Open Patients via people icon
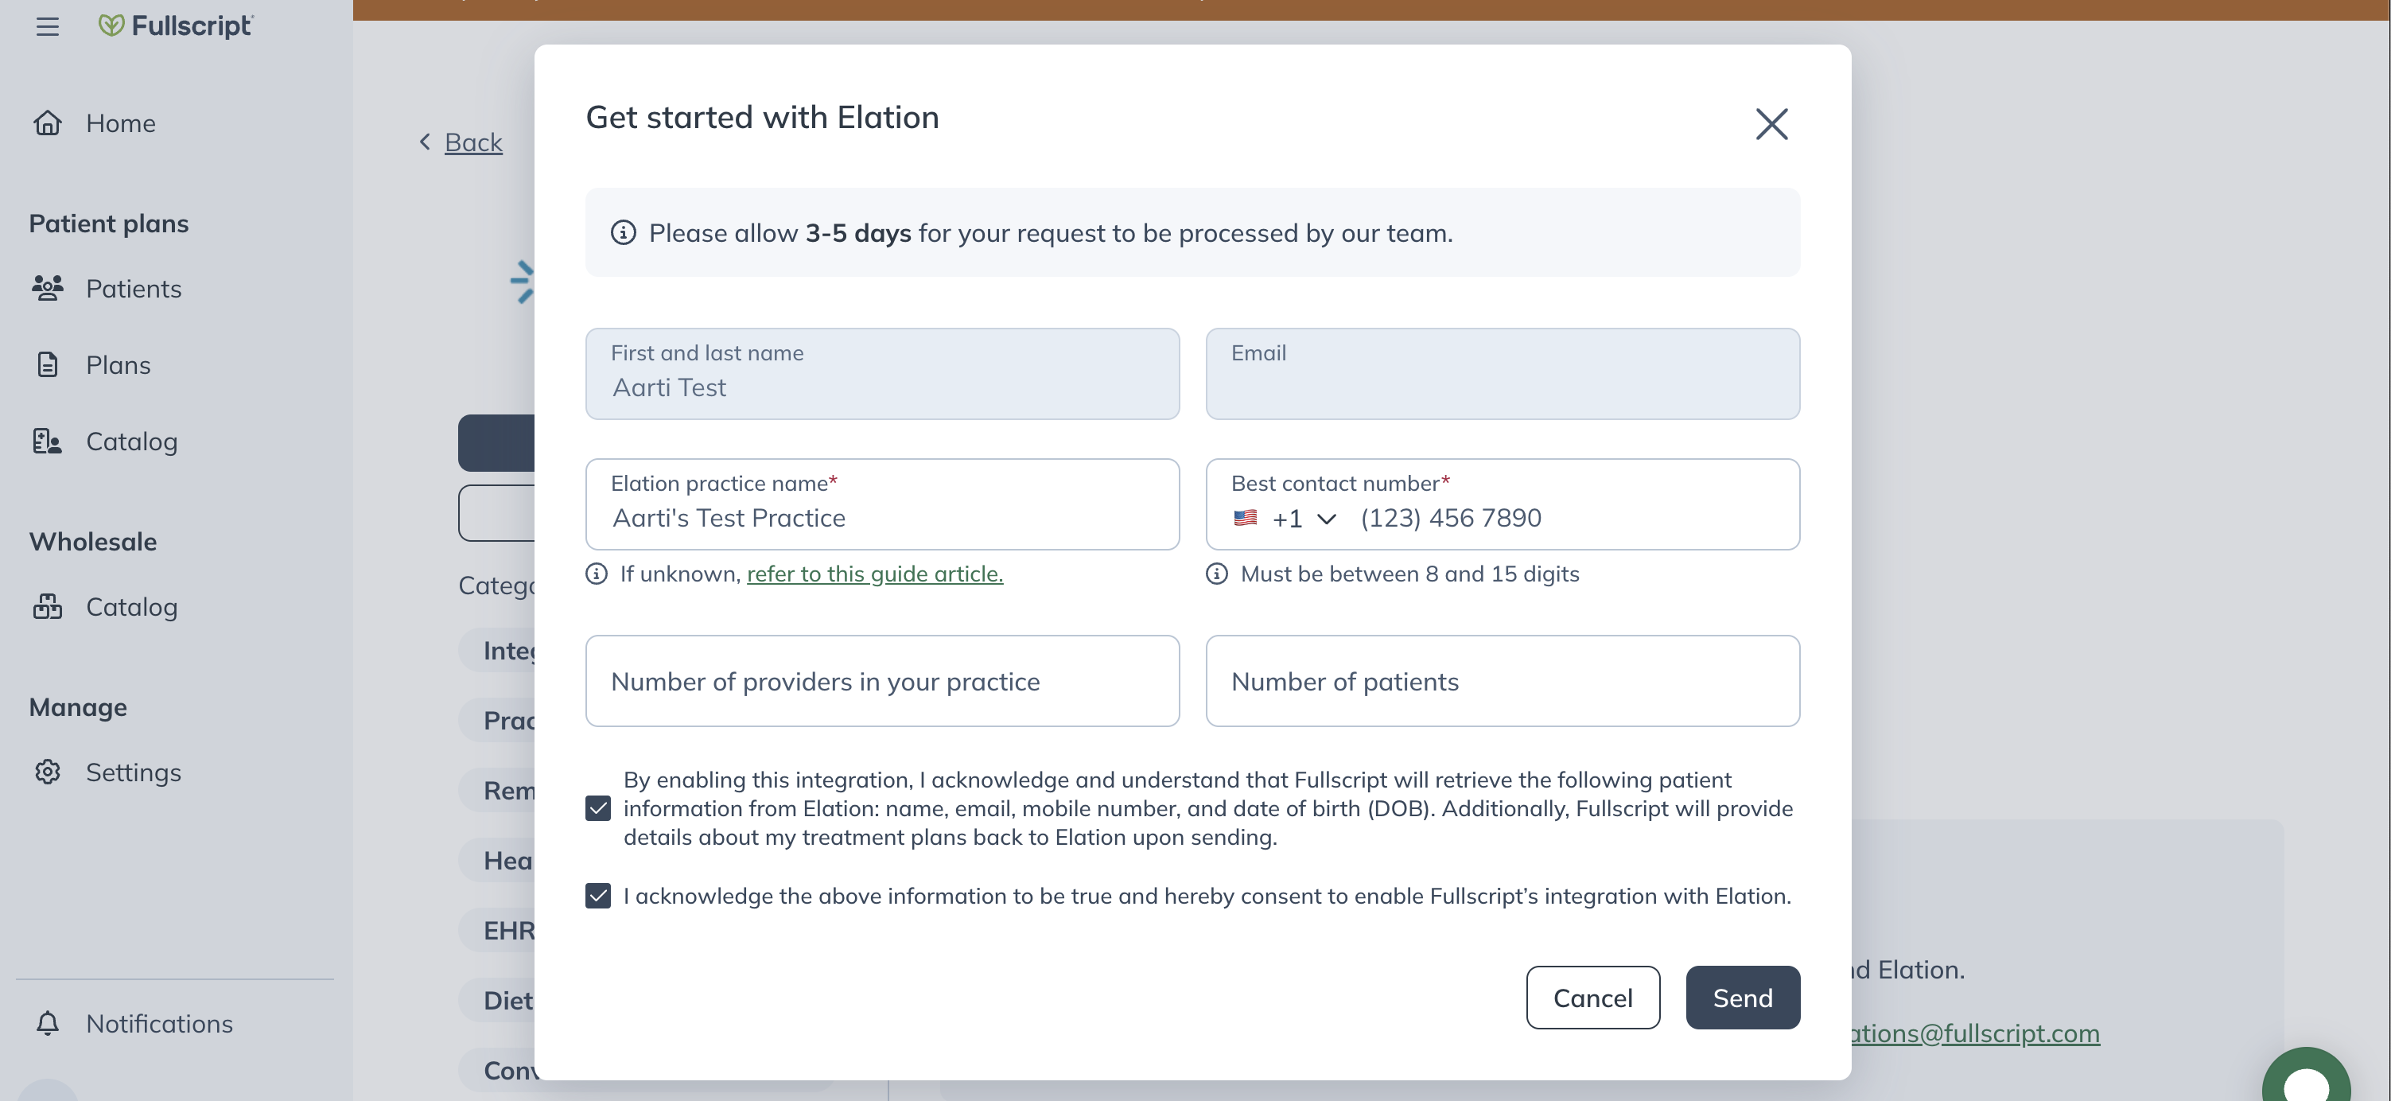Image resolution: width=2391 pixels, height=1101 pixels. [48, 288]
